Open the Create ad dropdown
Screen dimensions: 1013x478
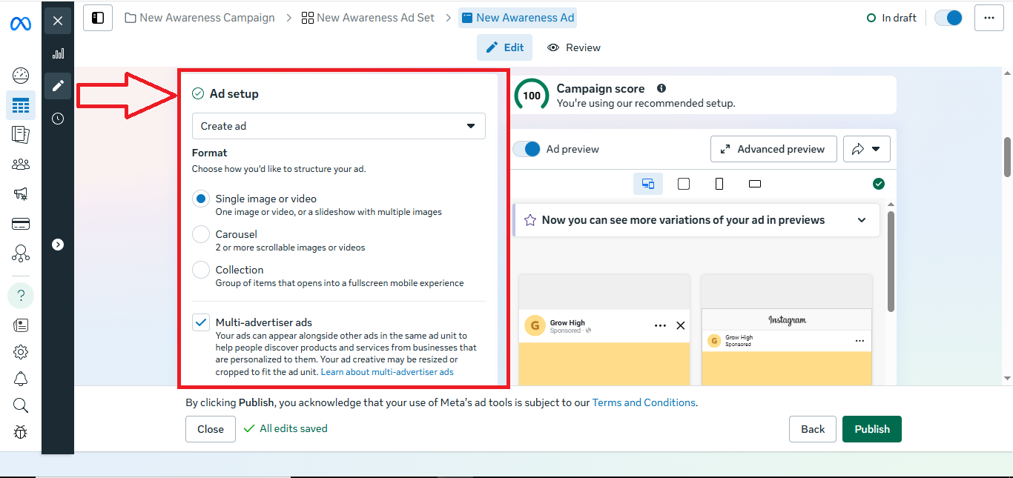338,126
